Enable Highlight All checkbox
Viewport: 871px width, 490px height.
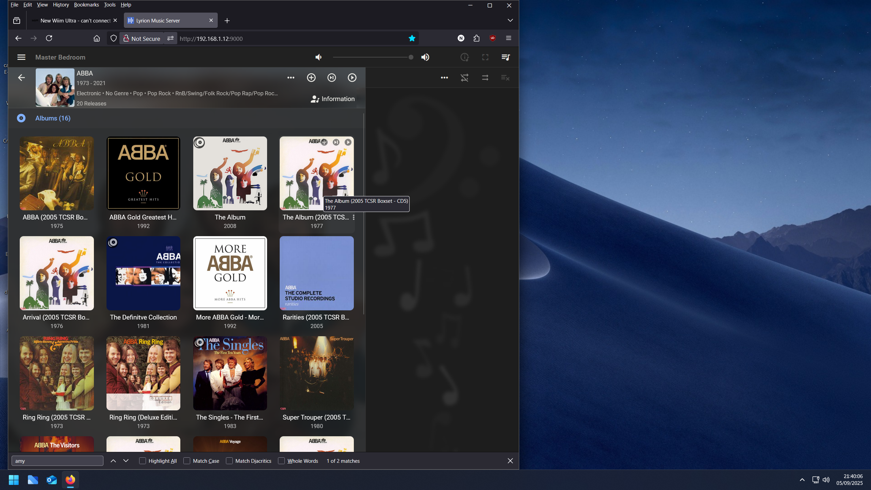143,461
